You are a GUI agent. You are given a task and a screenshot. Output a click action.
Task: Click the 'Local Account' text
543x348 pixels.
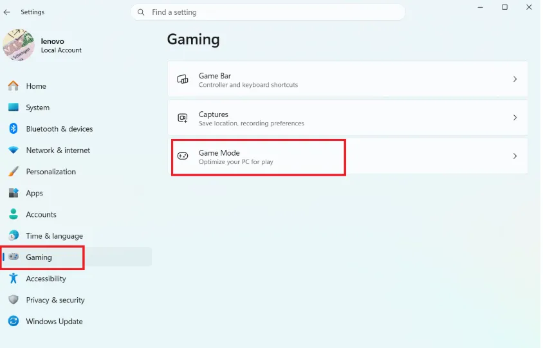(61, 50)
